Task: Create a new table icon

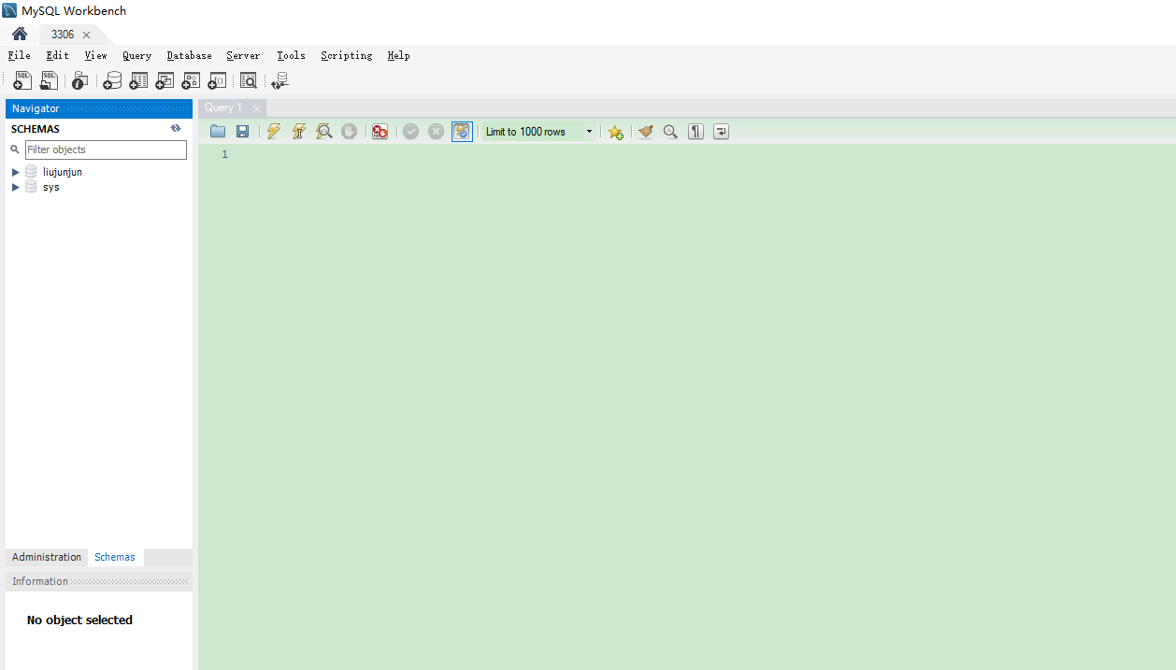Action: [x=138, y=81]
